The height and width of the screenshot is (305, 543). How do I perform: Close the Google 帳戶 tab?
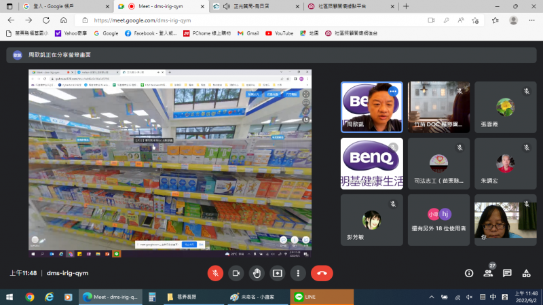pos(107,6)
